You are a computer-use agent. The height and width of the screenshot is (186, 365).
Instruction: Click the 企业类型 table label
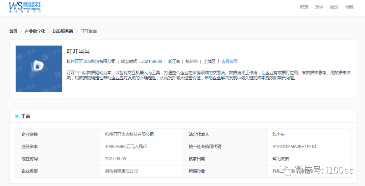[29, 171]
